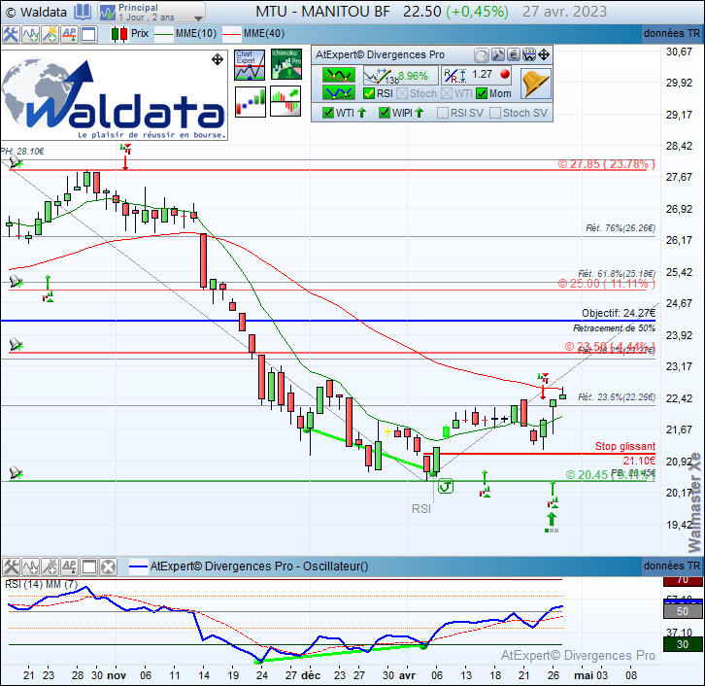Viewport: 705px width, 686px height.
Task: Click the 'Rét. 23.6%(22.26€)' retracement label
Action: click(x=617, y=397)
